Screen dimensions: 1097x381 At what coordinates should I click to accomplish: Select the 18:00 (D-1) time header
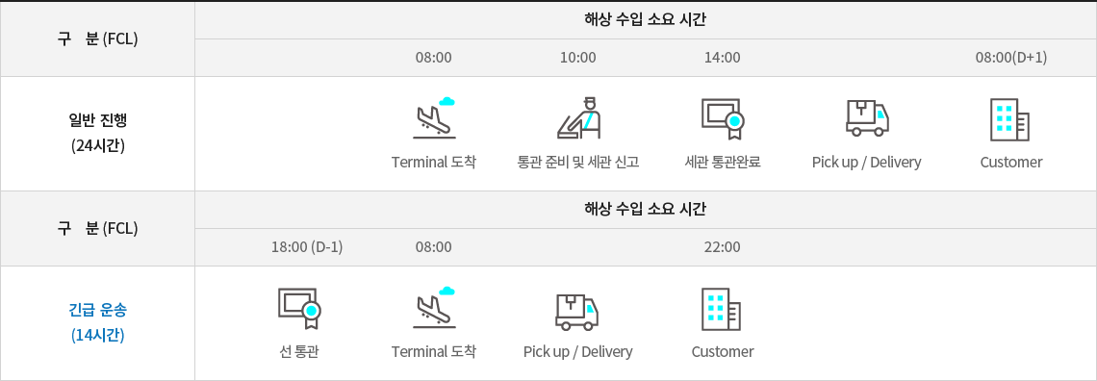[x=307, y=246]
